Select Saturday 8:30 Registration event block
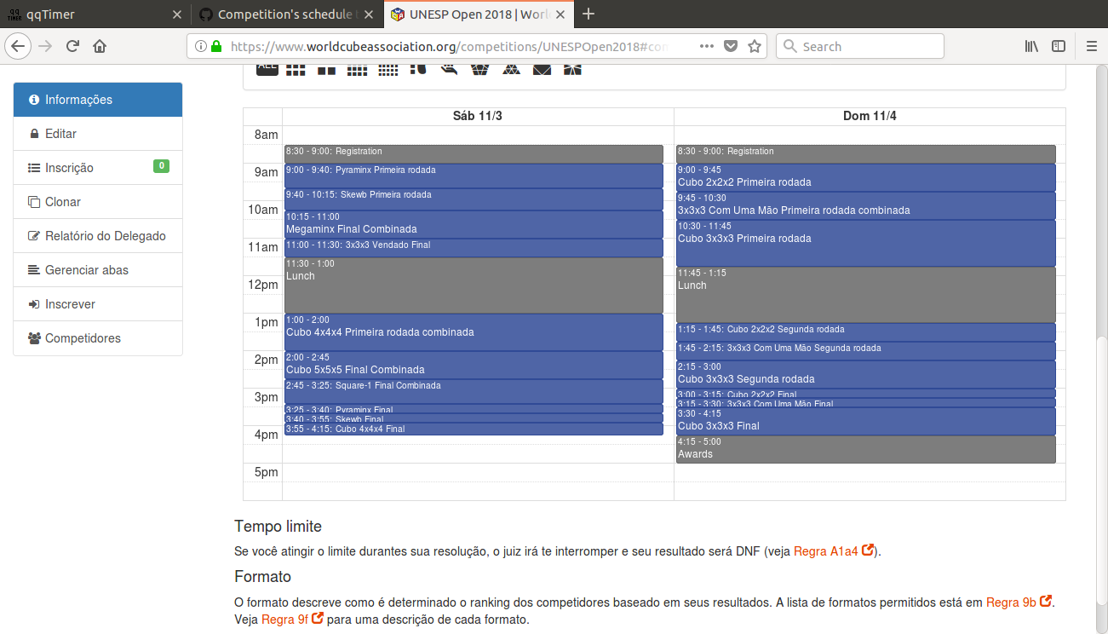 474,154
